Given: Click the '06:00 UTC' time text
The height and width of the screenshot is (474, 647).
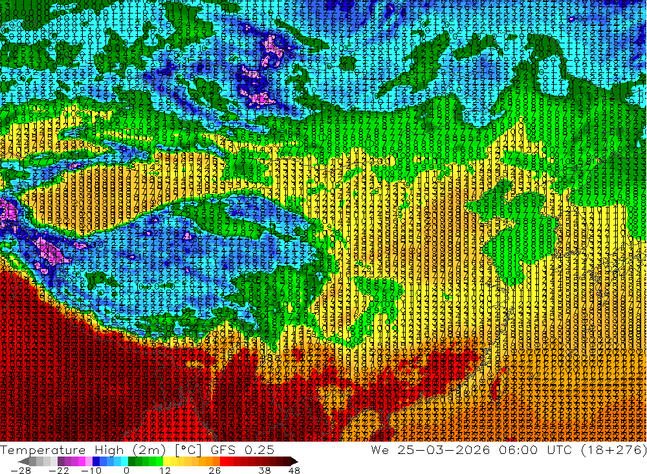Looking at the screenshot, I should 535,449.
